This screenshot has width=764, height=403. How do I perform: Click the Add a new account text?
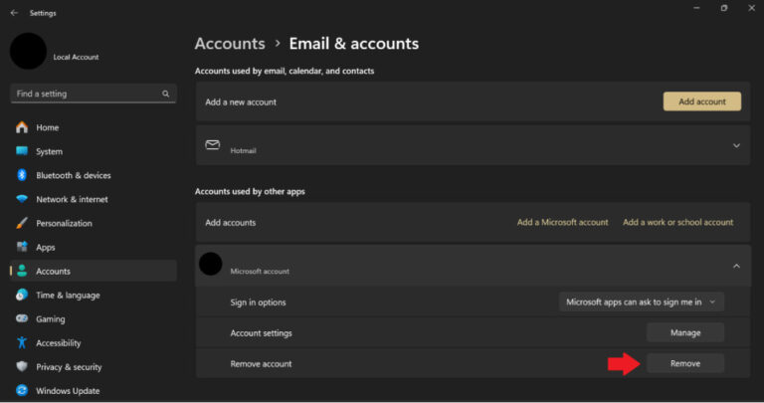241,102
